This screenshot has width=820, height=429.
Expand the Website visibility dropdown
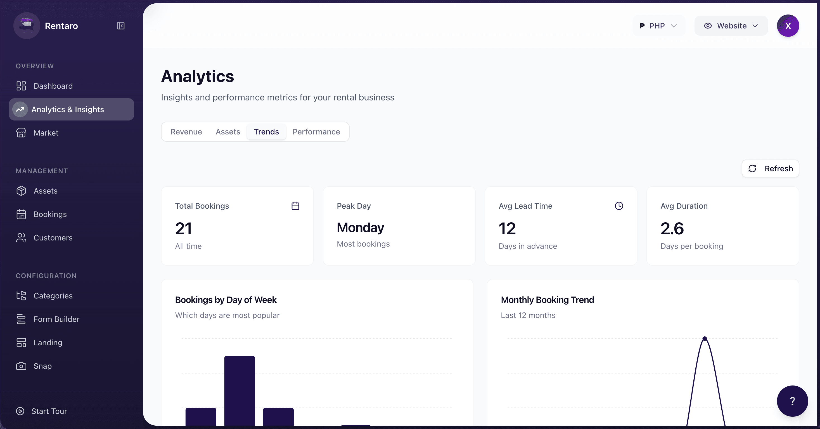[731, 26]
